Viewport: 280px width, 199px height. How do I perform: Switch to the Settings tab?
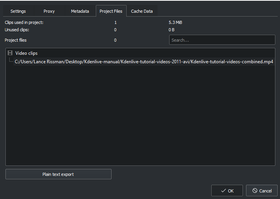tap(18, 11)
